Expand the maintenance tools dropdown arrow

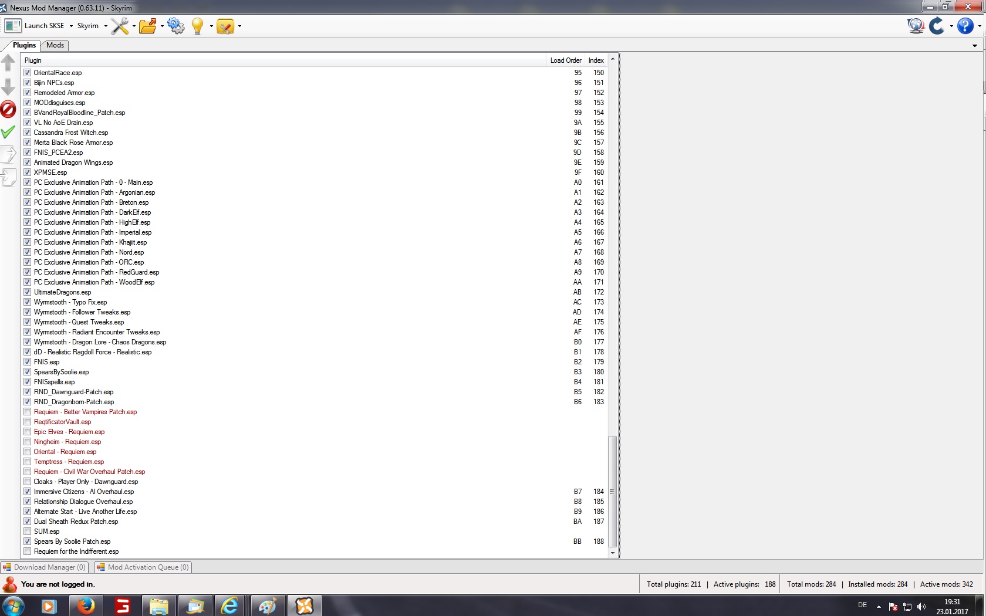click(239, 26)
